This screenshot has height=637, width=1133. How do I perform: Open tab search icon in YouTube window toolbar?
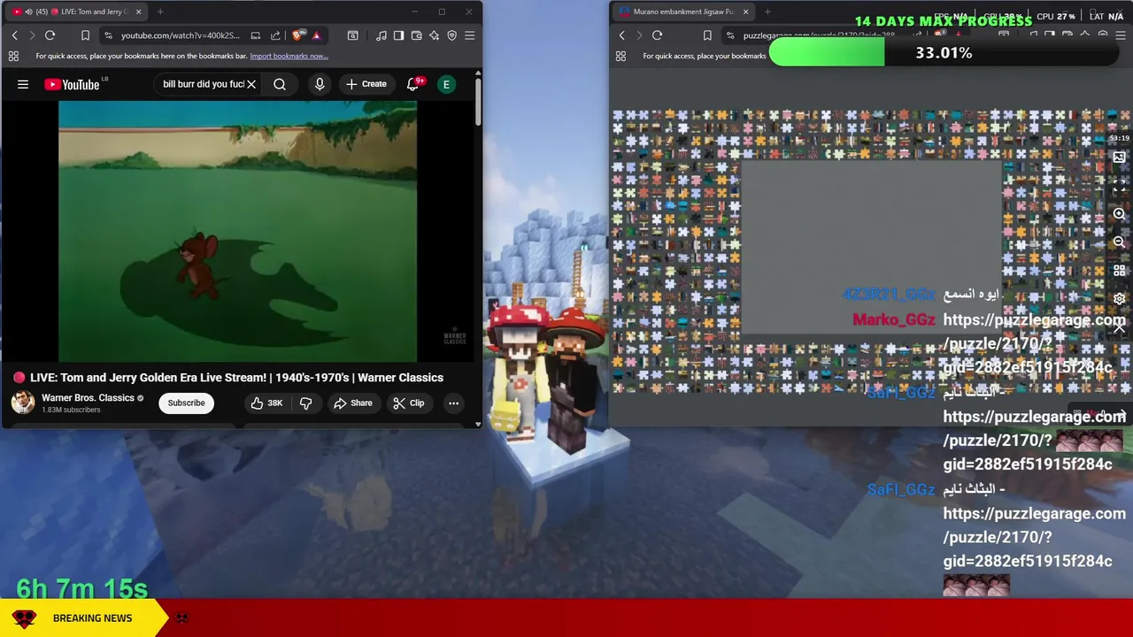(352, 35)
